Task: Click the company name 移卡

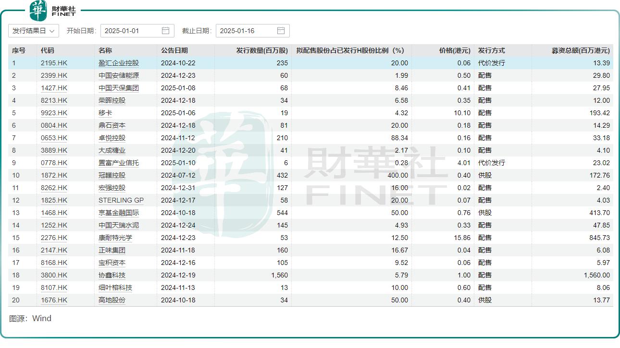Action: click(x=105, y=113)
